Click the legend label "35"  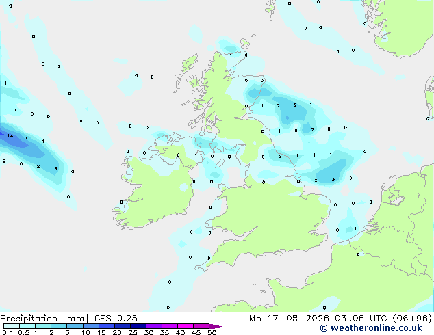point(164,332)
